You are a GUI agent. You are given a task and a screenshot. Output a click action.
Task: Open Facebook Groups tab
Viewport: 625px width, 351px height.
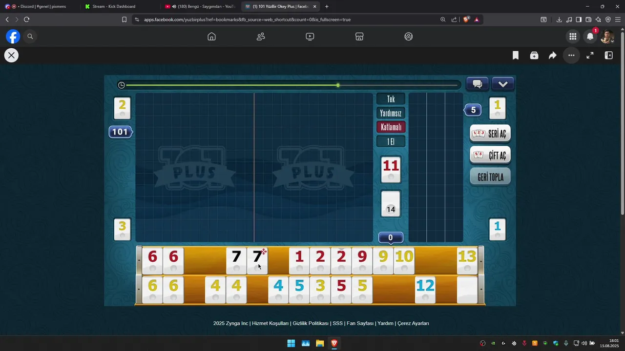[409, 37]
